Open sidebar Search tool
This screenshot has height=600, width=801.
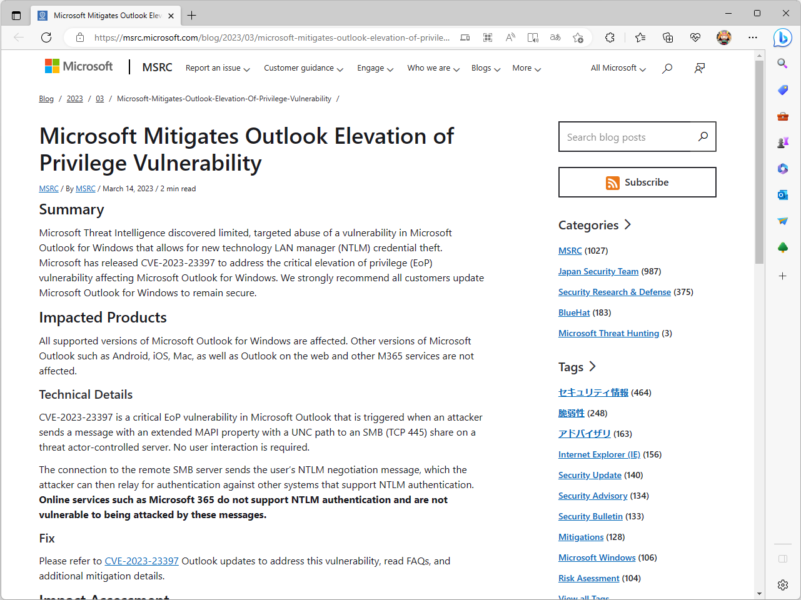coord(782,63)
